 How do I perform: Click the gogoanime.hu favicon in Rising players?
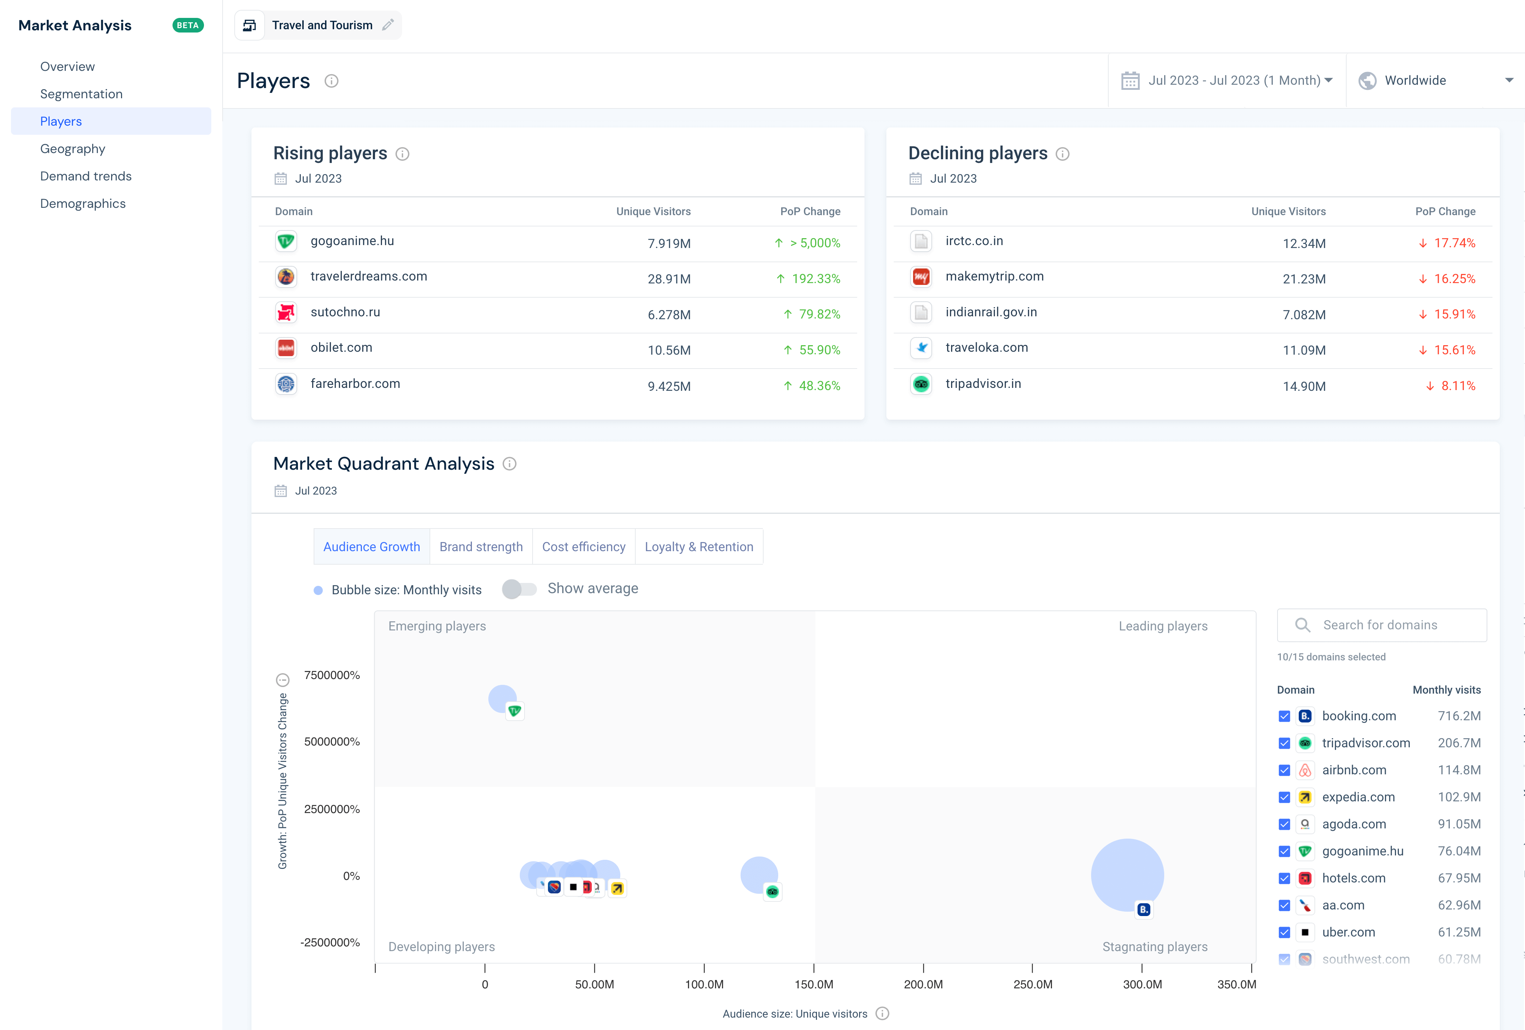pos(286,241)
